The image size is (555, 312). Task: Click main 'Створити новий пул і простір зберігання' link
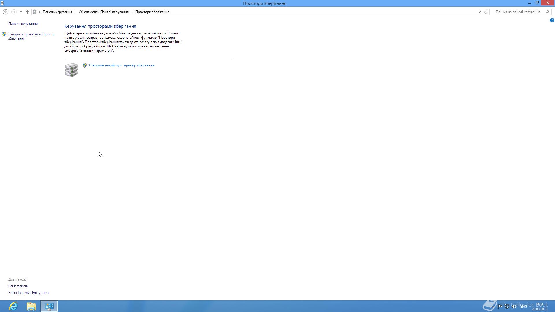click(121, 65)
